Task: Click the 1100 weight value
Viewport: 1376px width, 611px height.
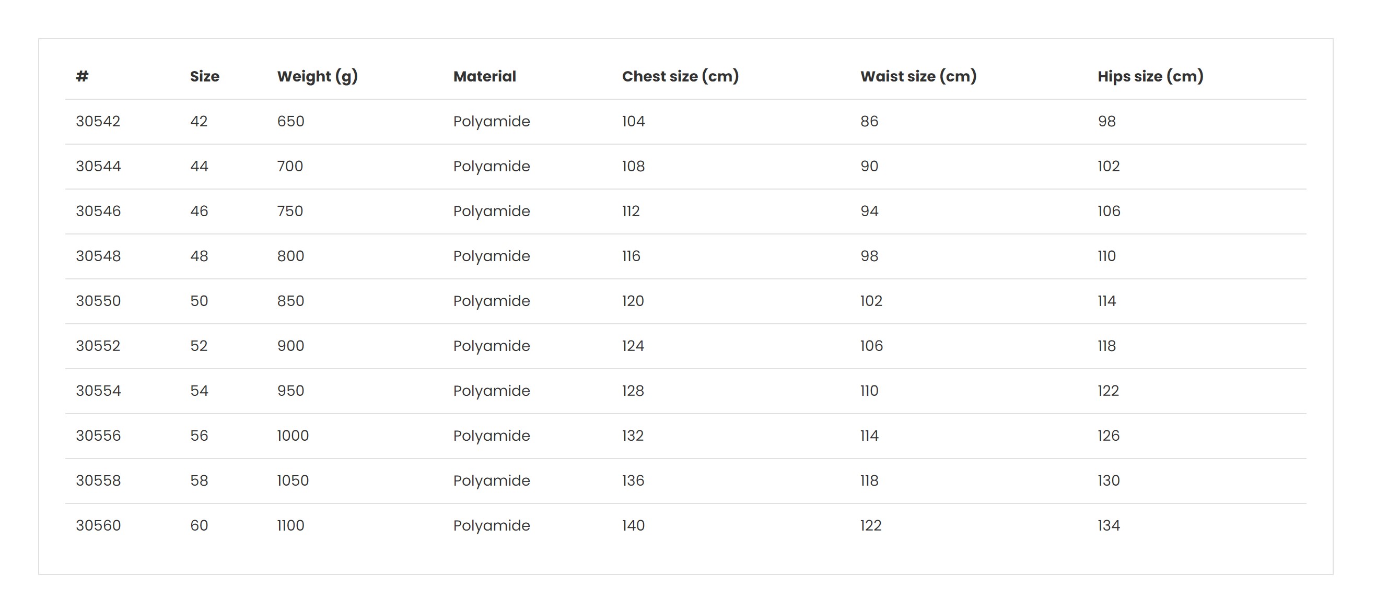Action: [x=290, y=525]
